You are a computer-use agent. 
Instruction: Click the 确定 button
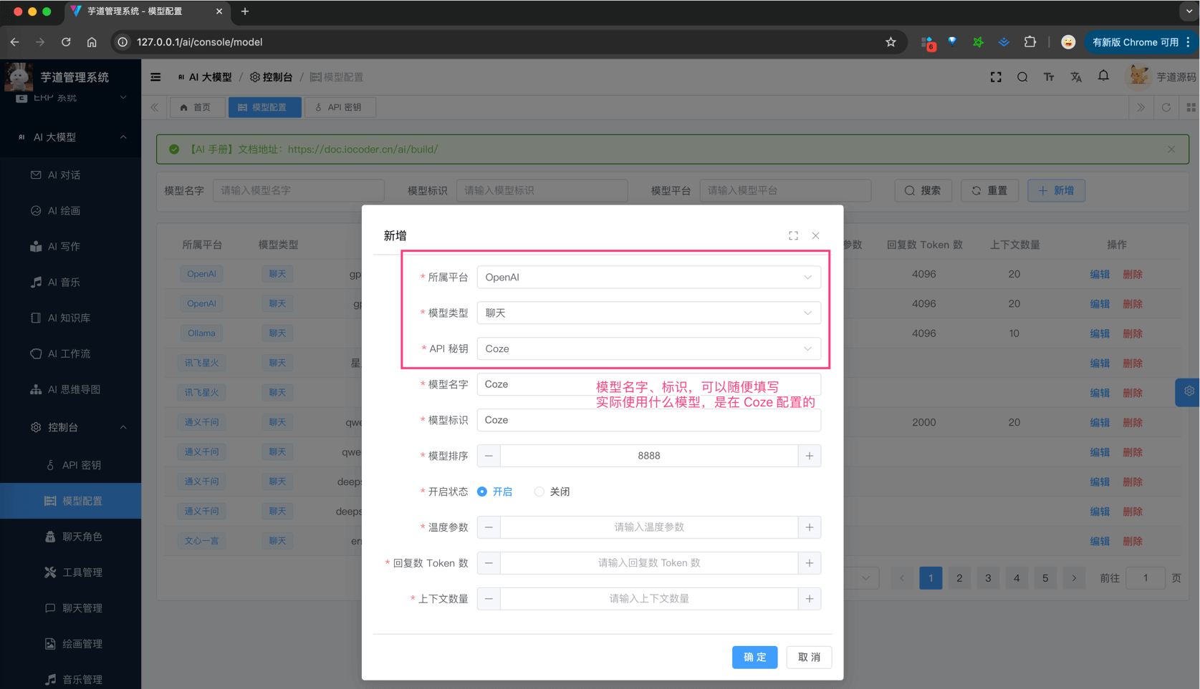[x=754, y=657]
